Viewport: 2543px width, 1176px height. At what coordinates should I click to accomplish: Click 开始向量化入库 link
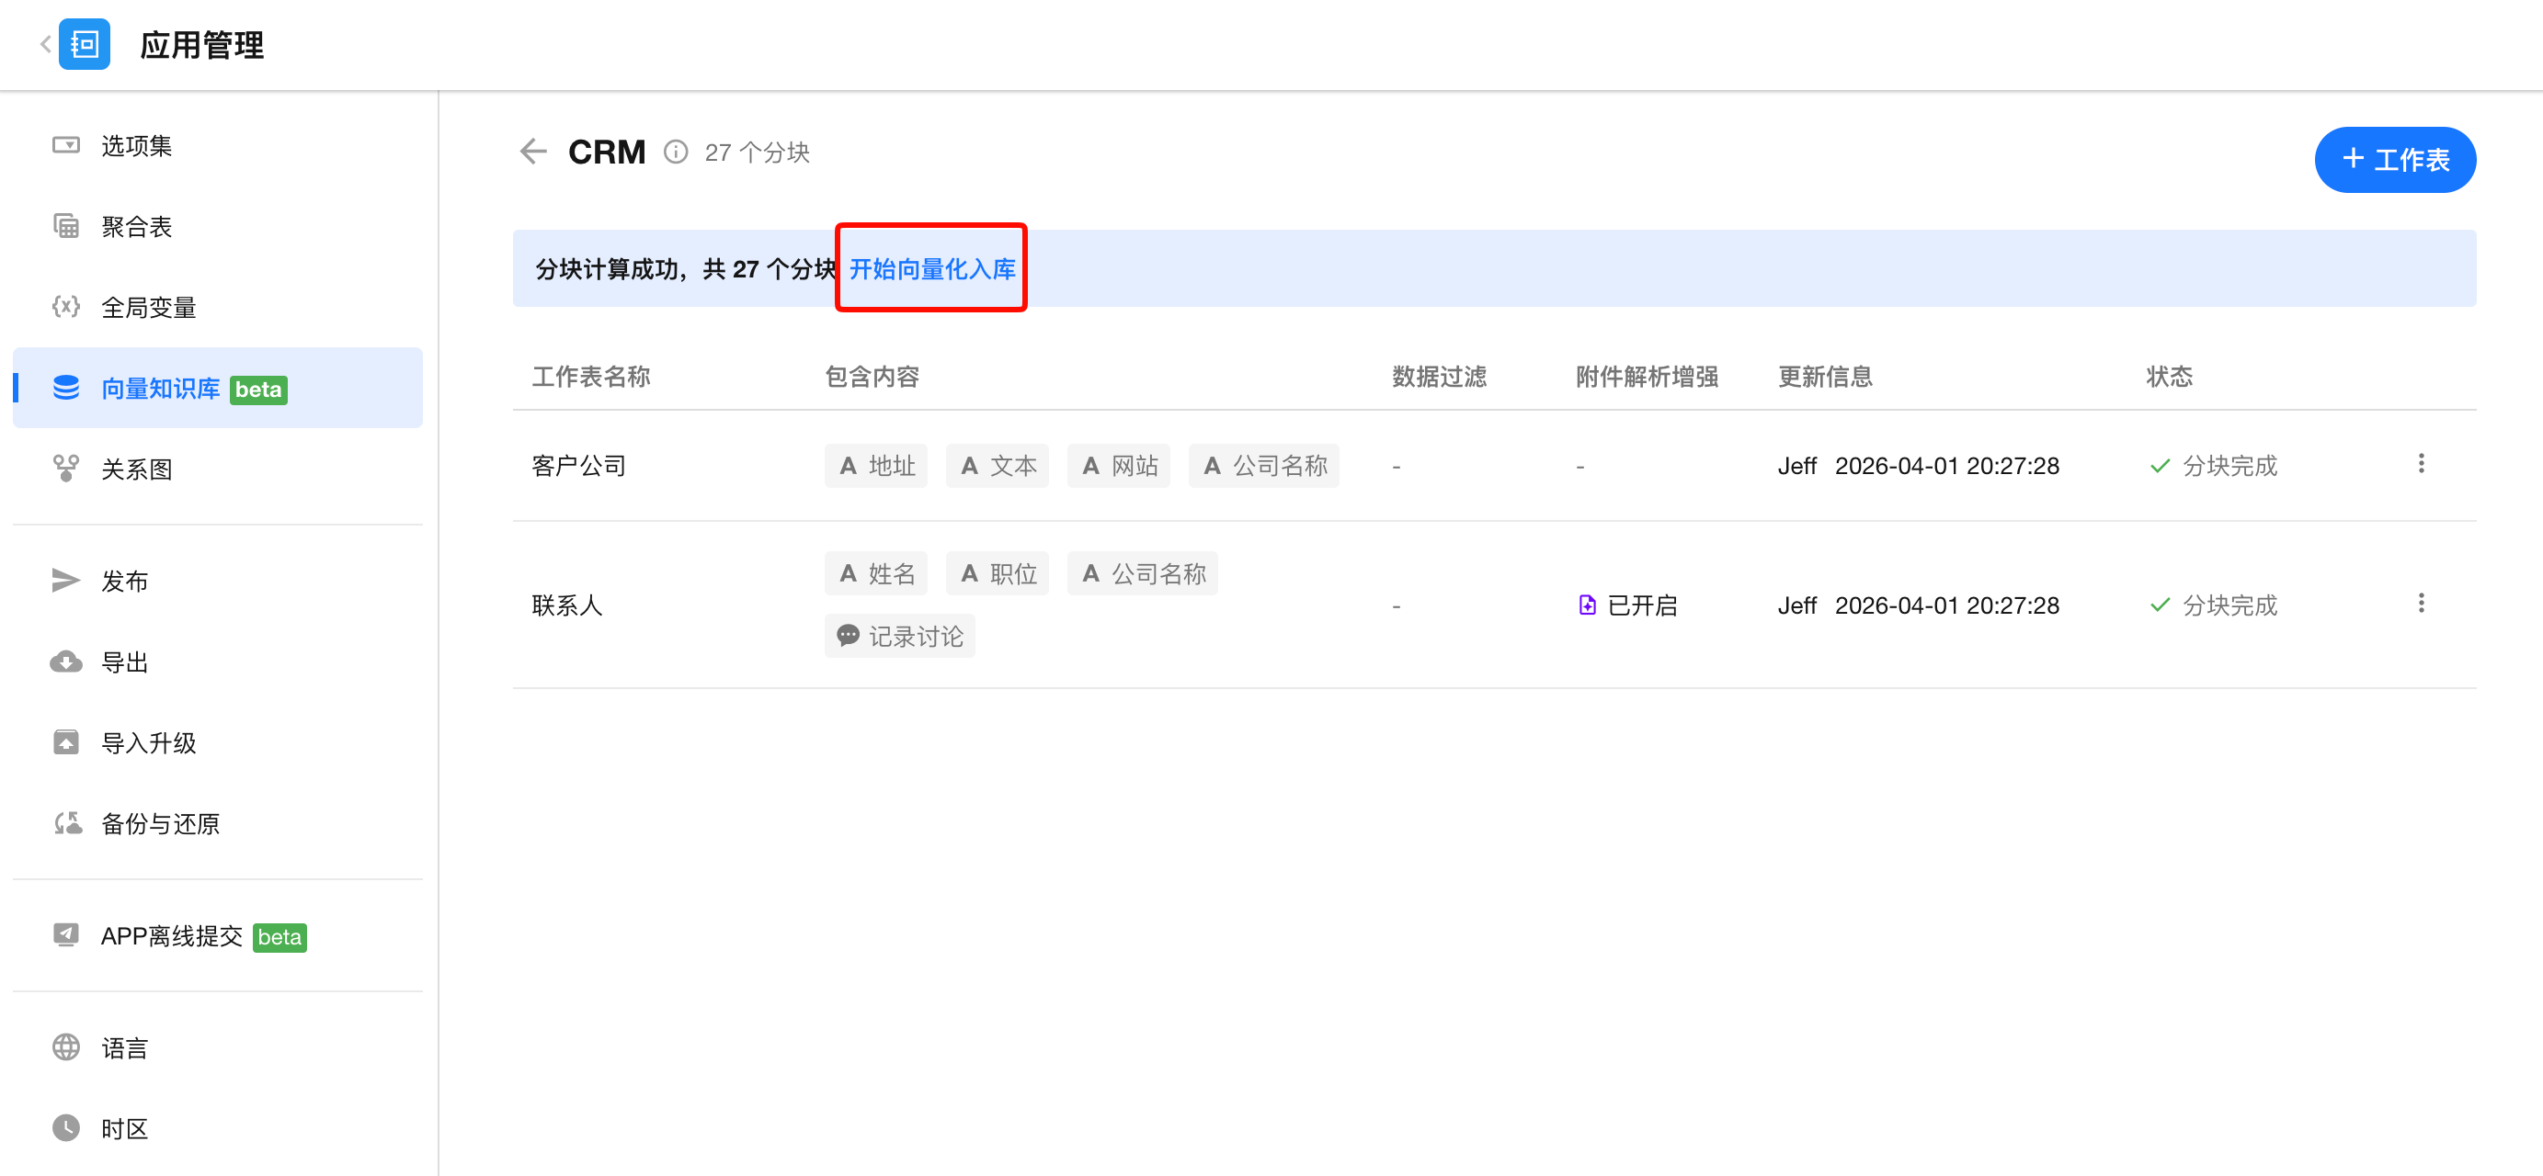931,268
